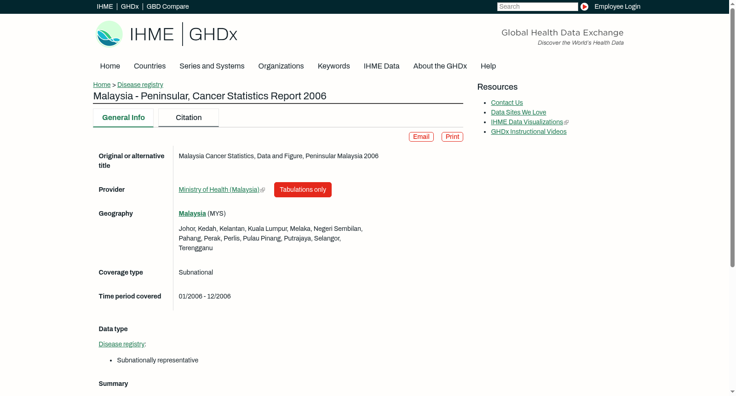The height and width of the screenshot is (396, 736).
Task: Click the 'Summary' section label
Action: [113, 384]
